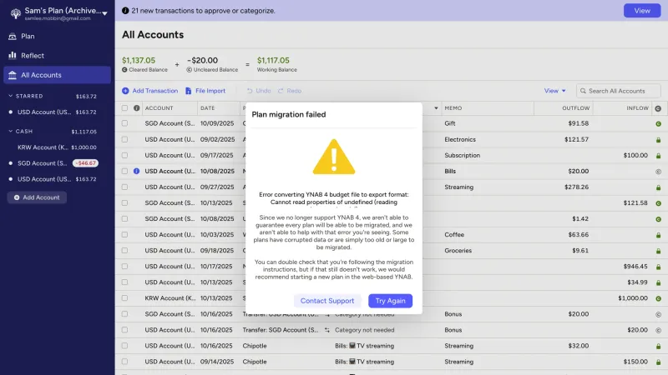Click Add Transaction
This screenshot has height=375, width=668.
(150, 91)
